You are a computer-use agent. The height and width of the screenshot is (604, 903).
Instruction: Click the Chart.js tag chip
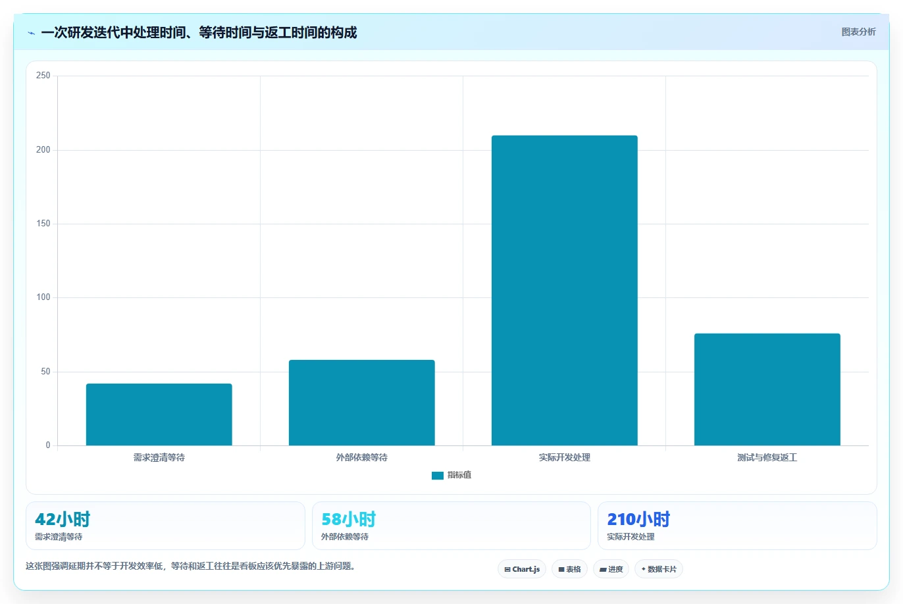click(522, 569)
